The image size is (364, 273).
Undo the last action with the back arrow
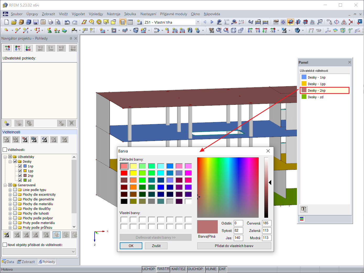click(x=67, y=22)
